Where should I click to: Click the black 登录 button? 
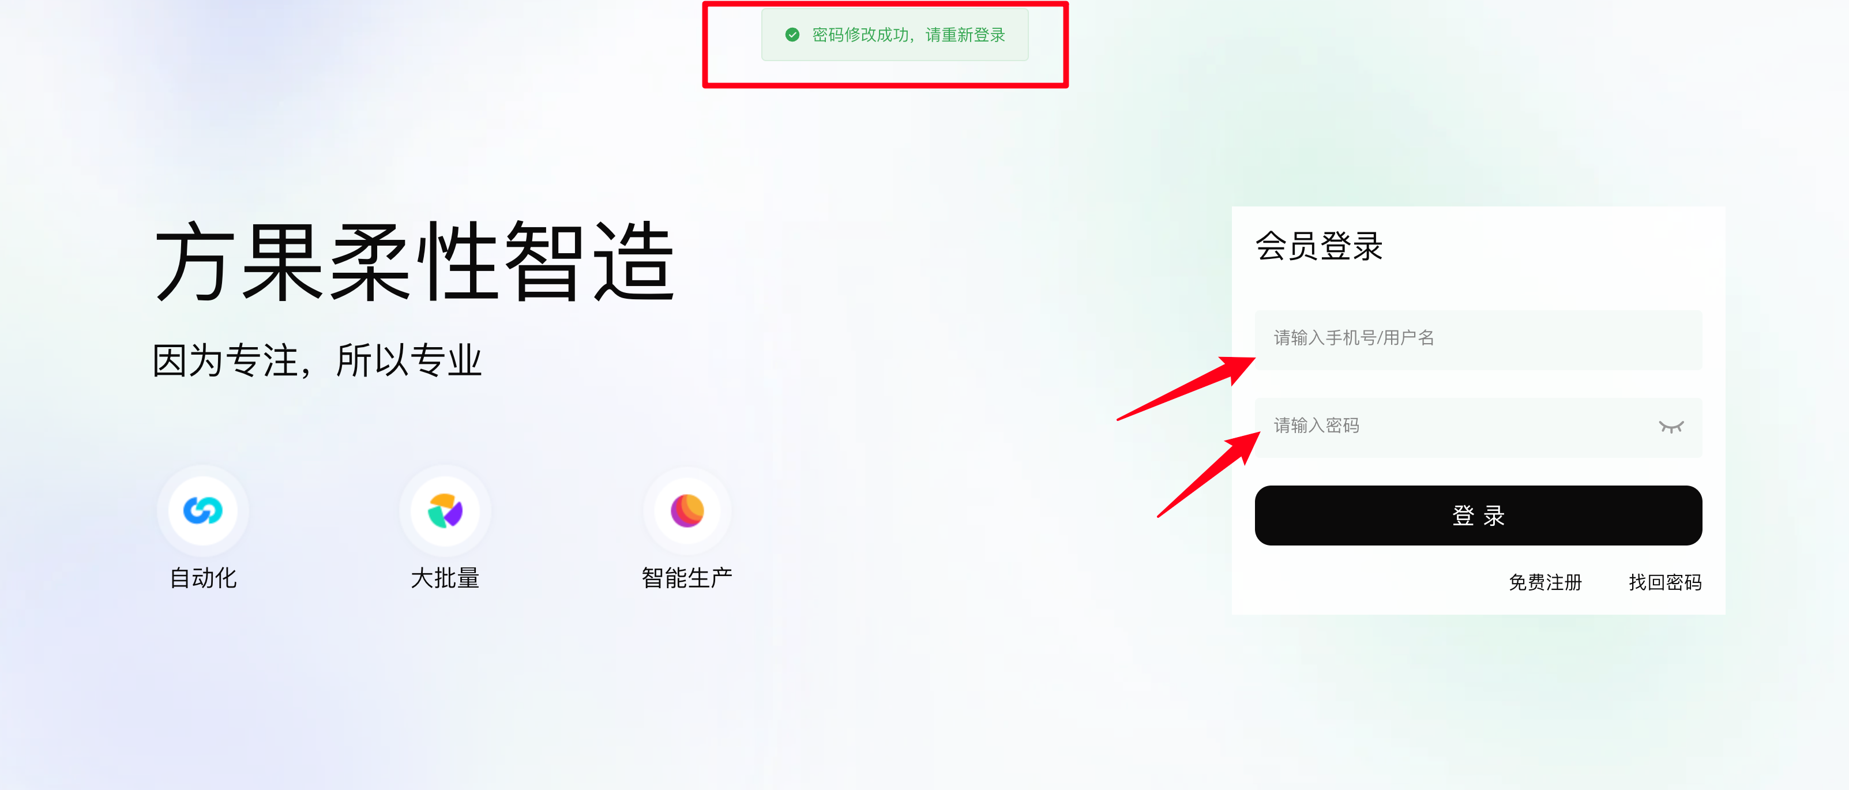tap(1478, 515)
